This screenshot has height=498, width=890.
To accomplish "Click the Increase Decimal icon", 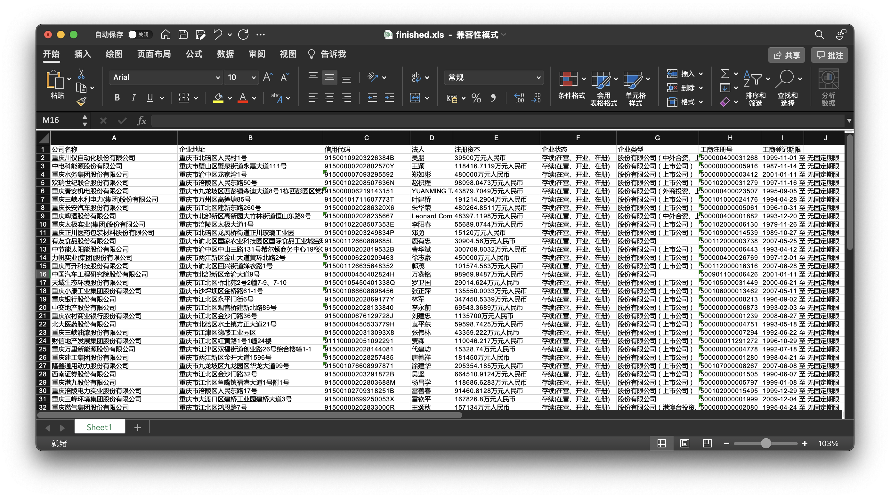I will point(519,98).
